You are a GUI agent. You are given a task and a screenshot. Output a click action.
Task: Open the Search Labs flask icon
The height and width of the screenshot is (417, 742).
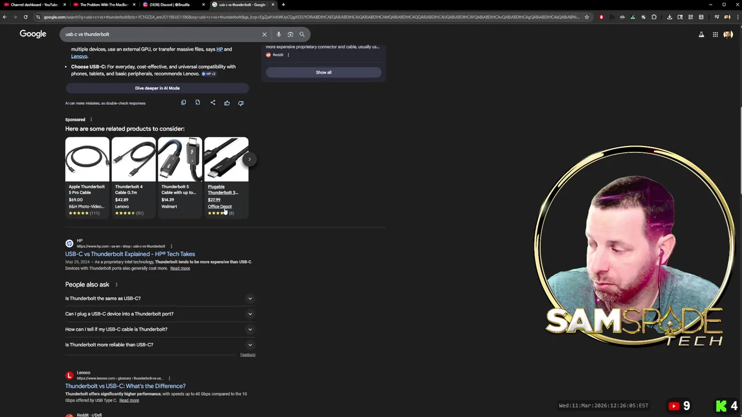(x=701, y=34)
